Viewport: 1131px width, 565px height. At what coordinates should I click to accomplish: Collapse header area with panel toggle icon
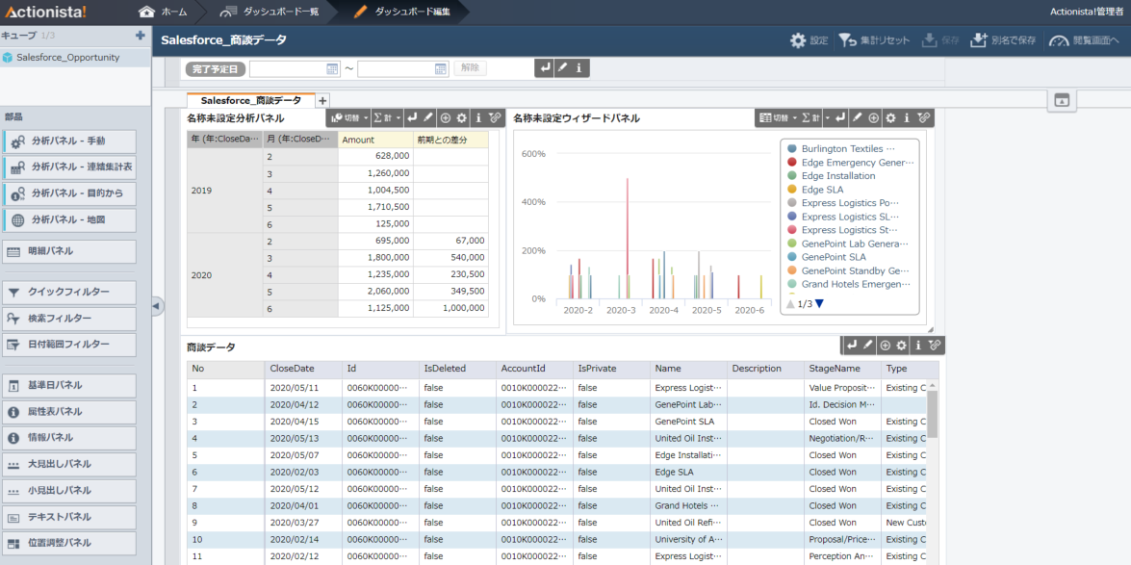(x=1062, y=100)
